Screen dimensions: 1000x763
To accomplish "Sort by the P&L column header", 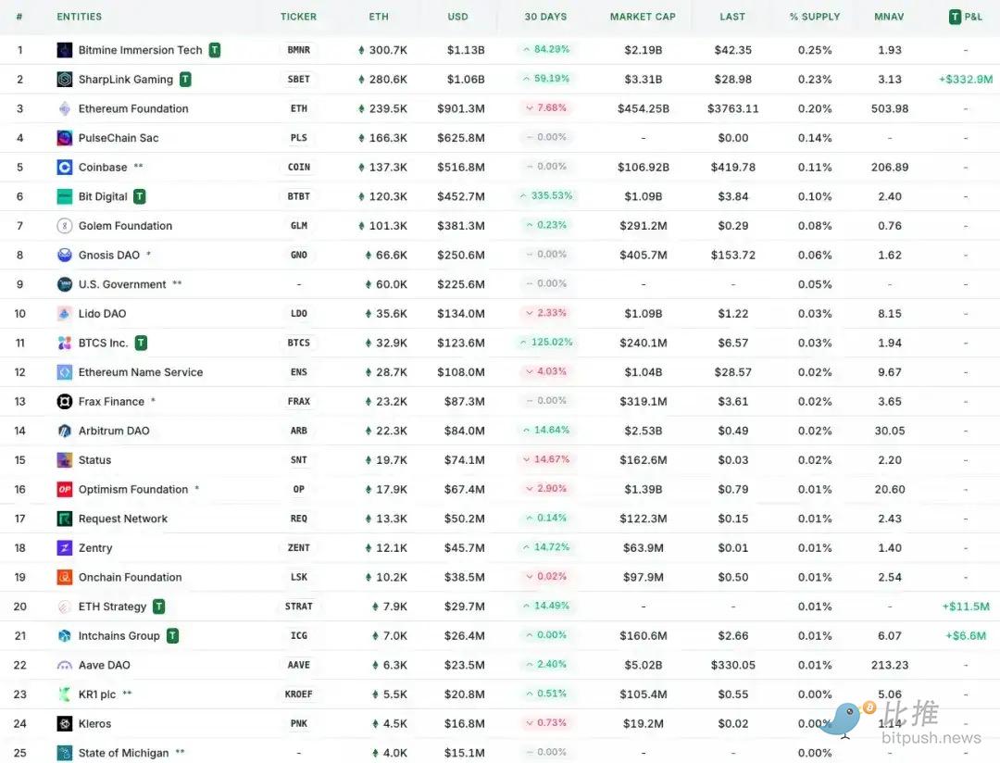I will point(966,17).
